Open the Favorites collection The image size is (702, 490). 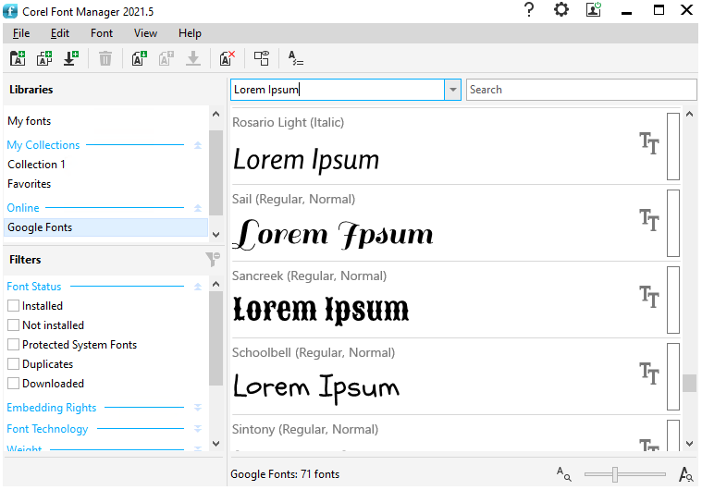pos(30,184)
